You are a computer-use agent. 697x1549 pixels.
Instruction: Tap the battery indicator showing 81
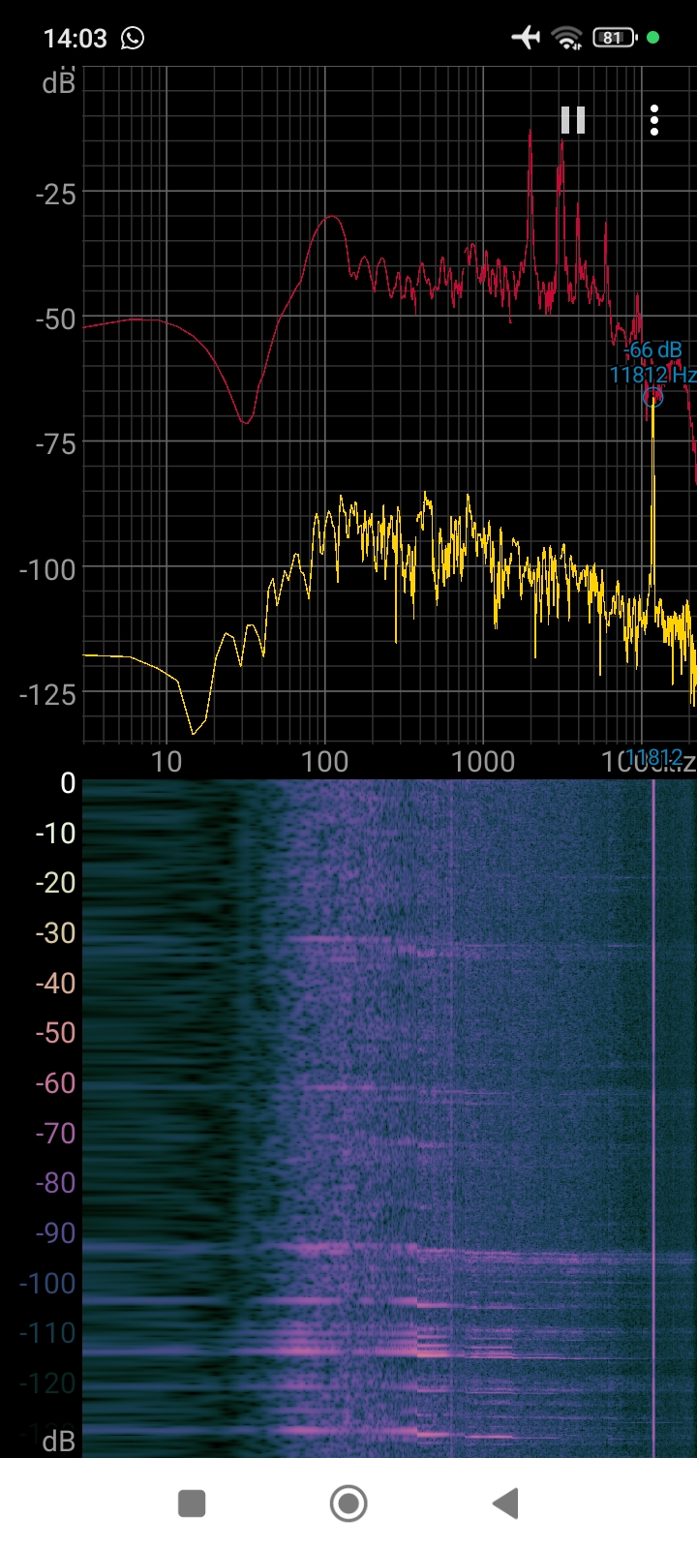616,38
